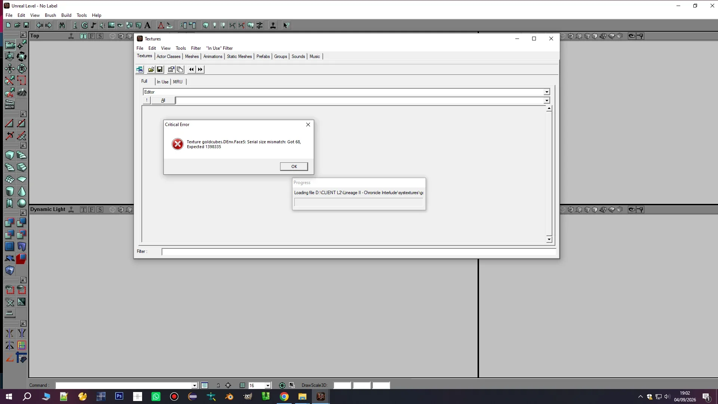This screenshot has height=404, width=718.
Task: Collapse the selection visibility toolbox group
Action: (23, 280)
